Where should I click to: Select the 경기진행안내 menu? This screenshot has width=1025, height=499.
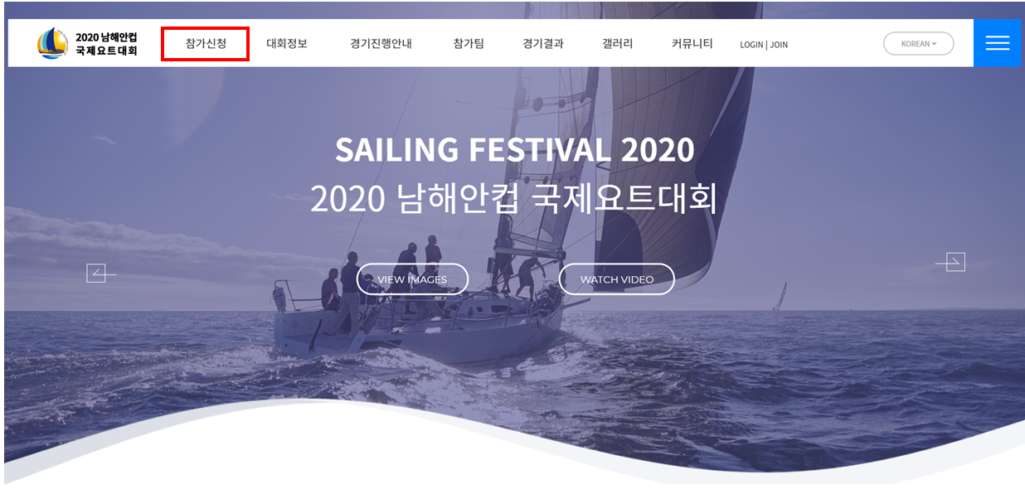(381, 43)
